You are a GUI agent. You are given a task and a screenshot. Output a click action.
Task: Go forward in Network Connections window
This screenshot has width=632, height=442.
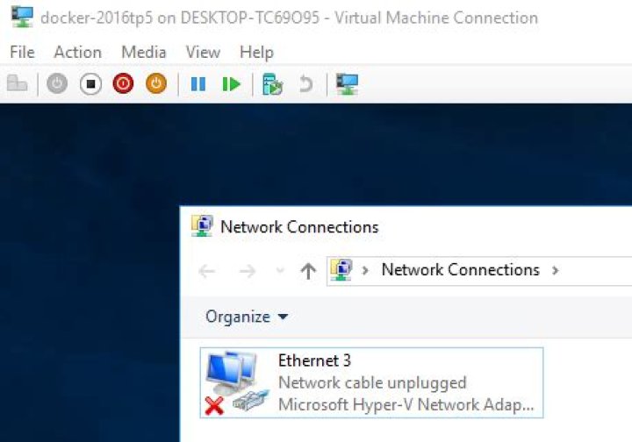[247, 271]
